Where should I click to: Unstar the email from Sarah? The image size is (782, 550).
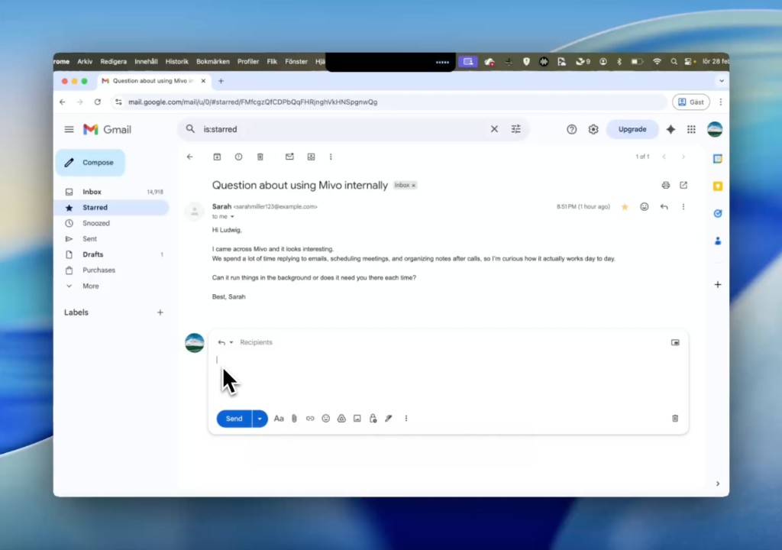[625, 207]
